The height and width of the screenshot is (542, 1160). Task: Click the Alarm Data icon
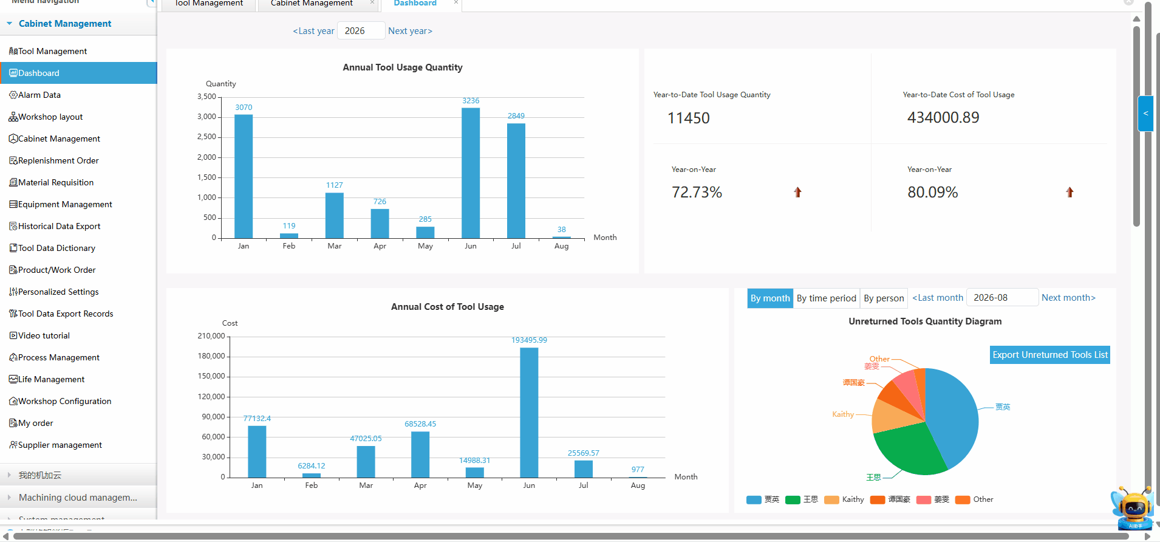click(13, 95)
